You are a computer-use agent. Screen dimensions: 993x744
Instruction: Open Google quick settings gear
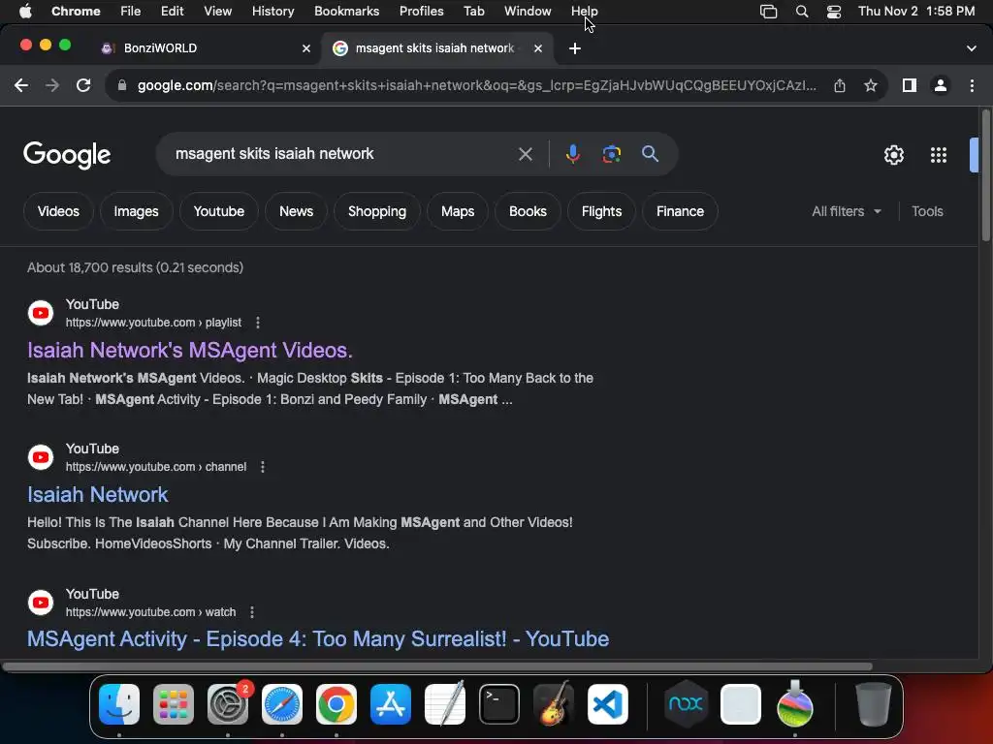pos(893,155)
